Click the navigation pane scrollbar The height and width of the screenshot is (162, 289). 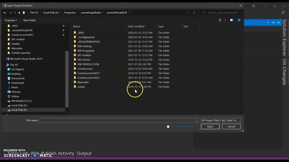[x=67, y=79]
